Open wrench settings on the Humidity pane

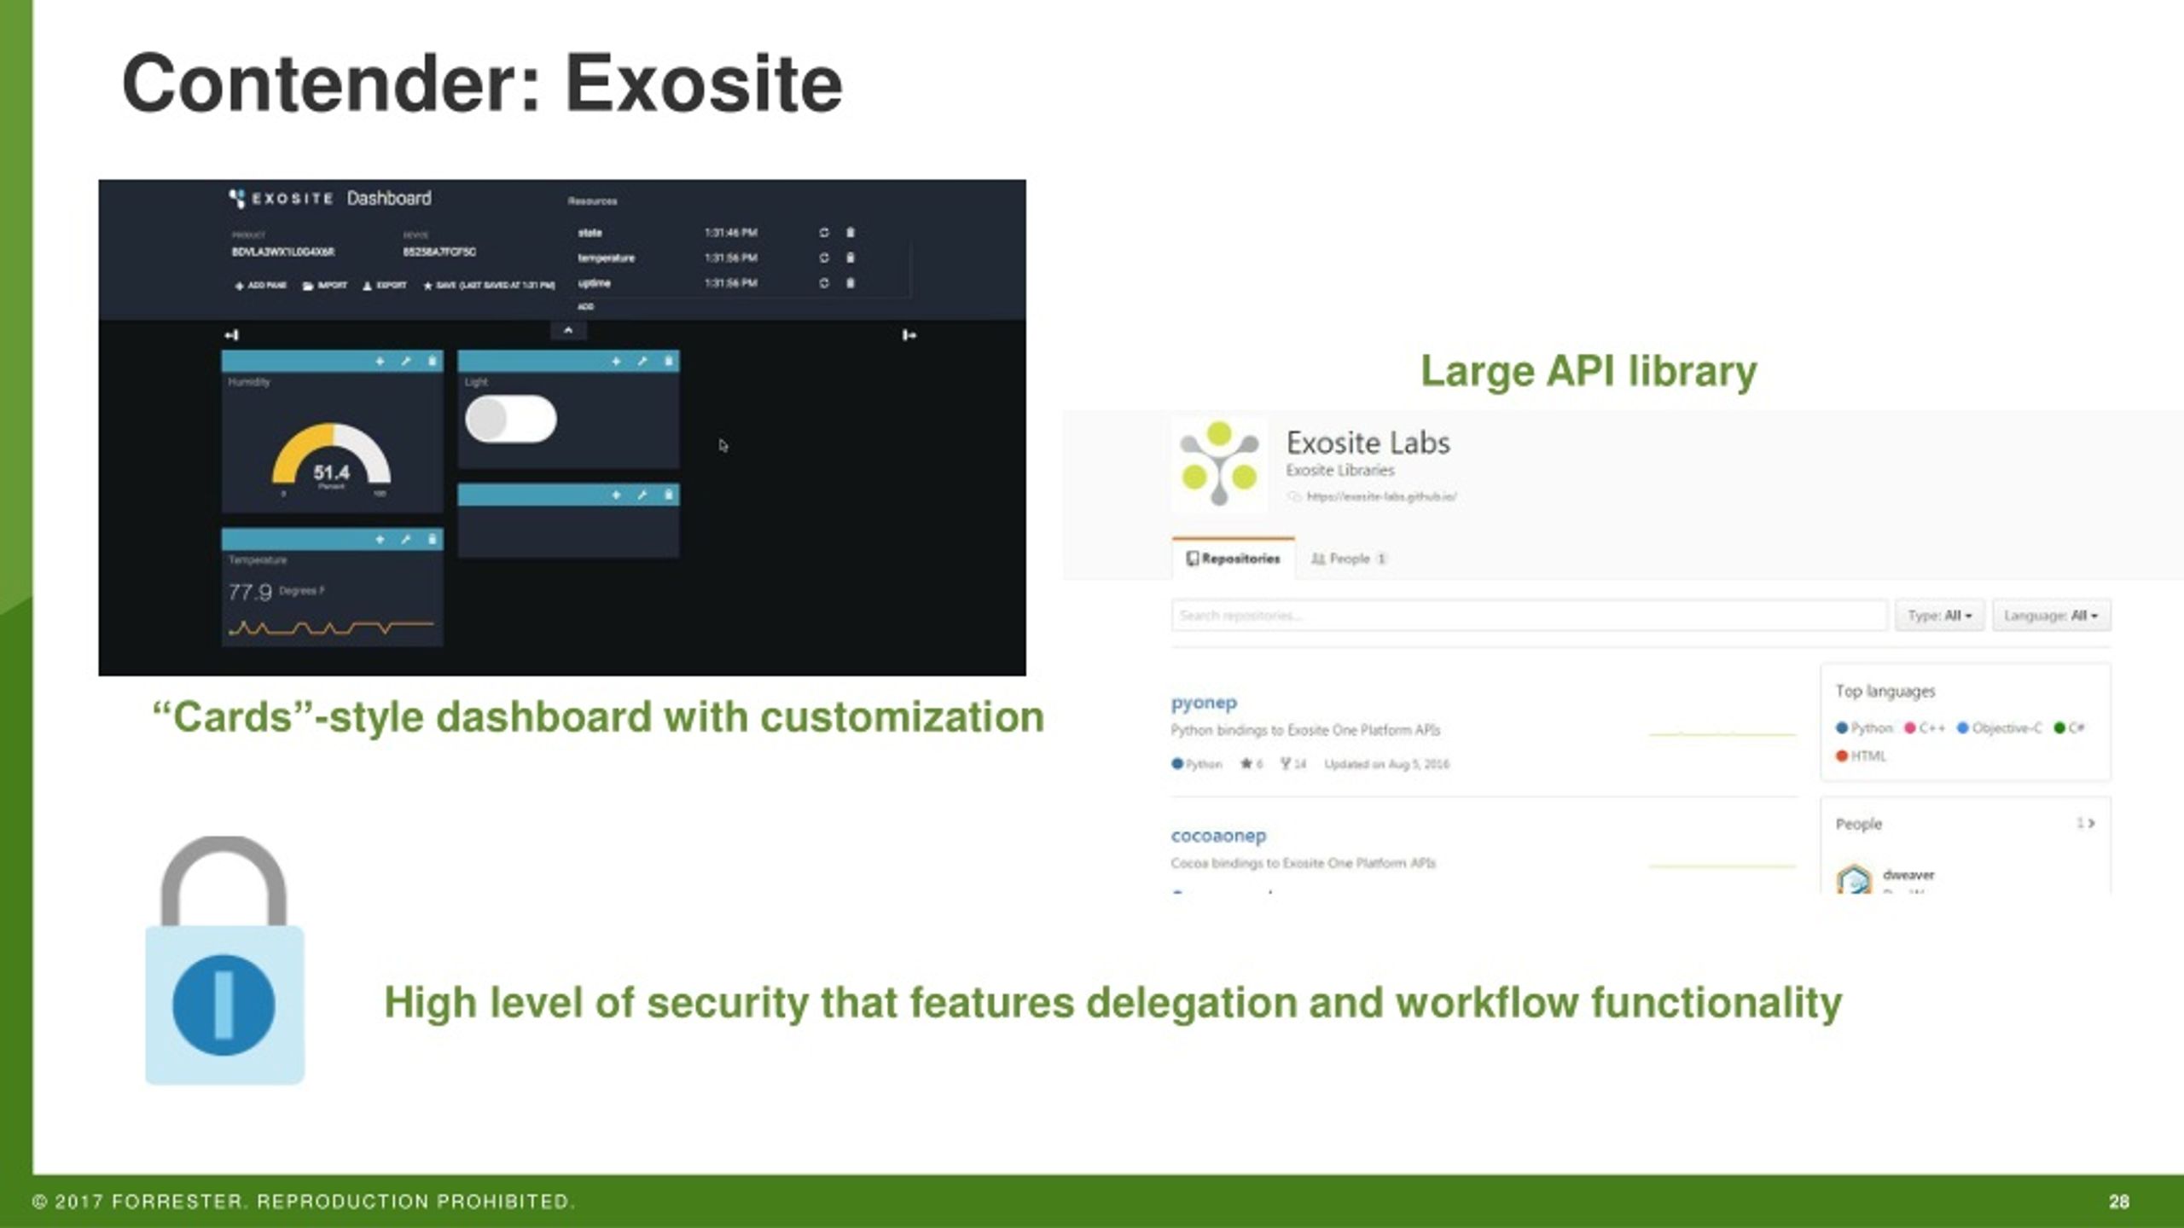(x=405, y=362)
